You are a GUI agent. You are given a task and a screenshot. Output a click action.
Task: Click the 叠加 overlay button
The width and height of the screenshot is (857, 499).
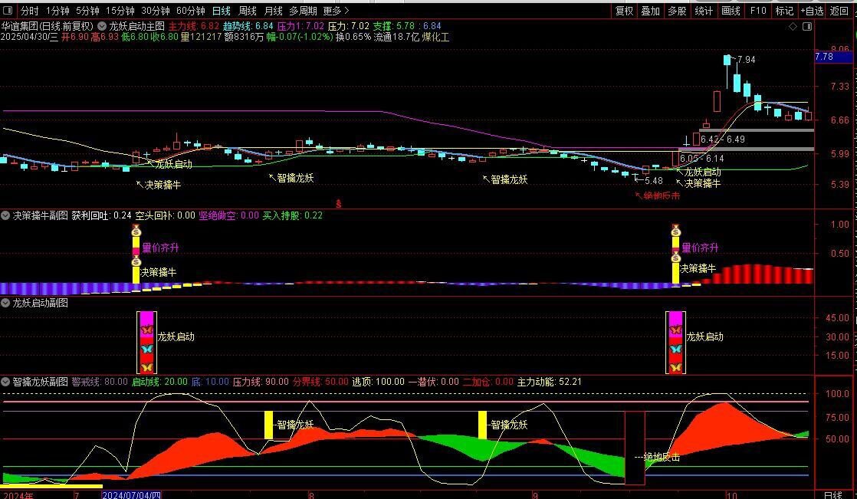click(x=650, y=11)
